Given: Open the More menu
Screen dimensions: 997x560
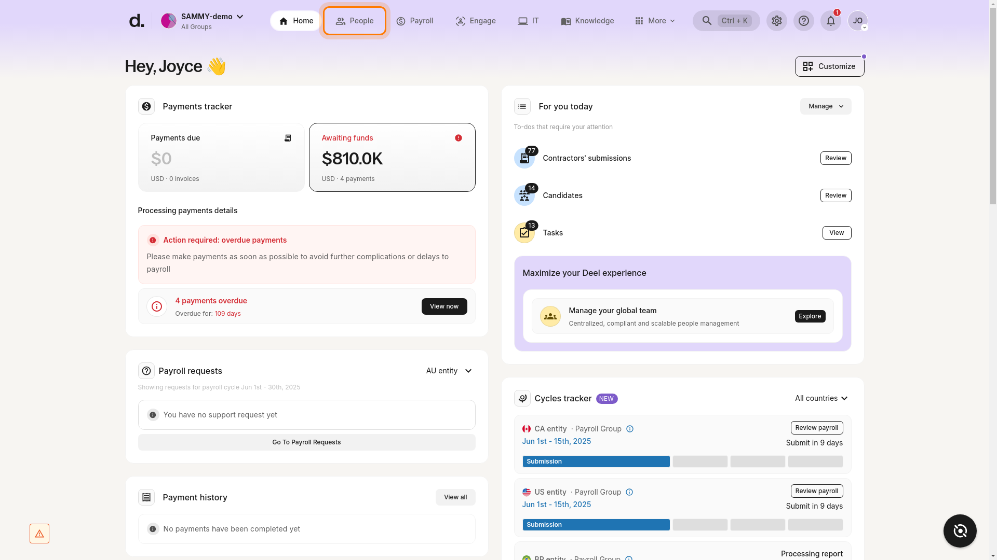Looking at the screenshot, I should coord(655,21).
